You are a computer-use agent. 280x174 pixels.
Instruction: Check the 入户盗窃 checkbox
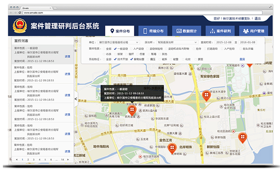click(x=131, y=49)
